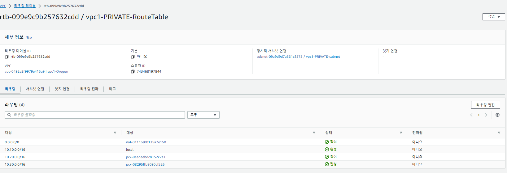Open NAT gateway nat-0111ce00135a7e150 link
Viewport: 507px width, 173px height.
coord(146,142)
